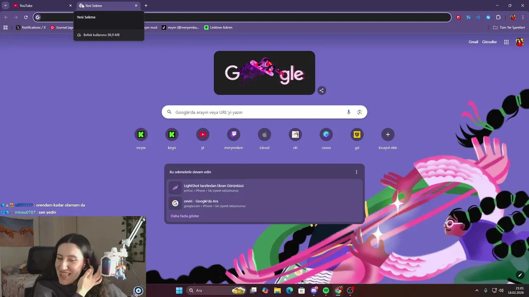Open Chrome three-dot menu

coord(523,17)
